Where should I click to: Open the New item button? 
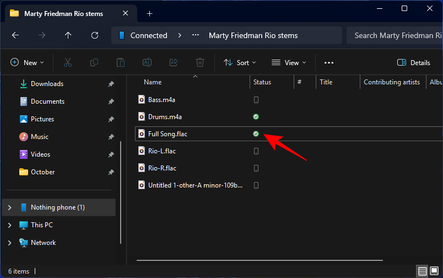click(x=27, y=63)
